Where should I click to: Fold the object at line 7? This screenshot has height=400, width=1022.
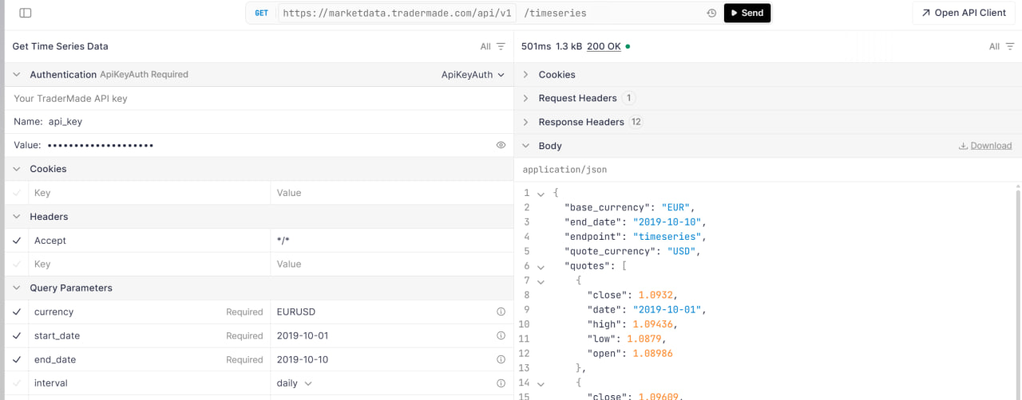[541, 281]
